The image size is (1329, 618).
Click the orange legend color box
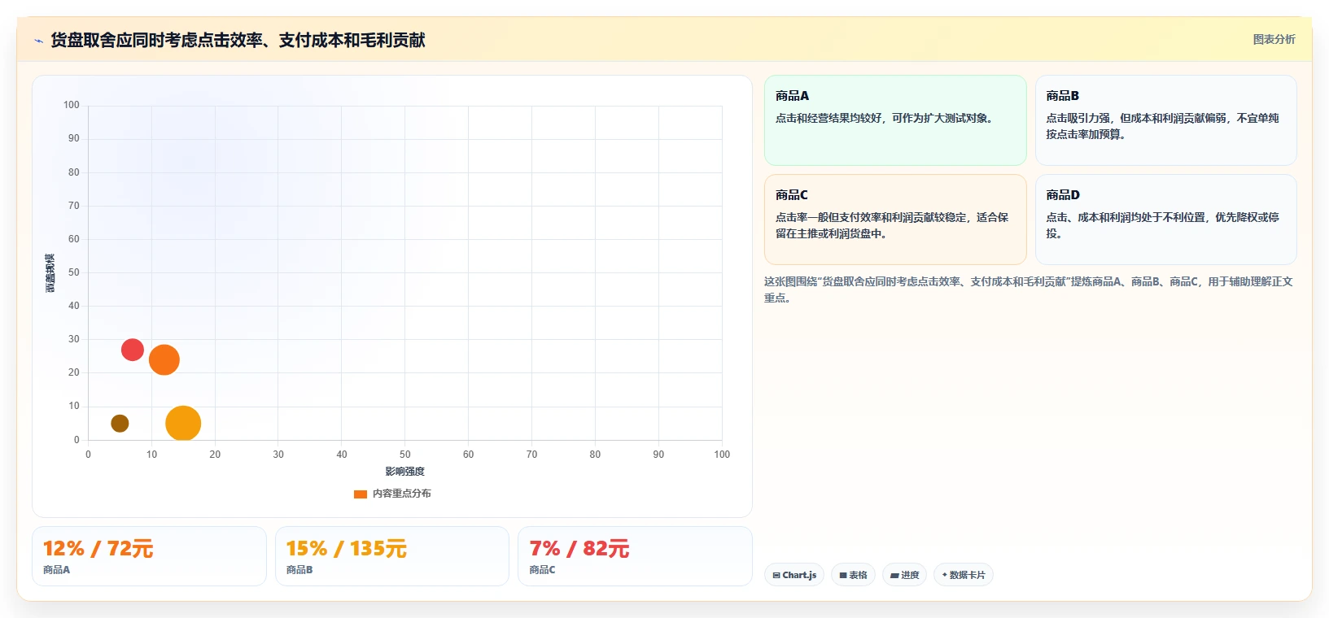click(361, 494)
